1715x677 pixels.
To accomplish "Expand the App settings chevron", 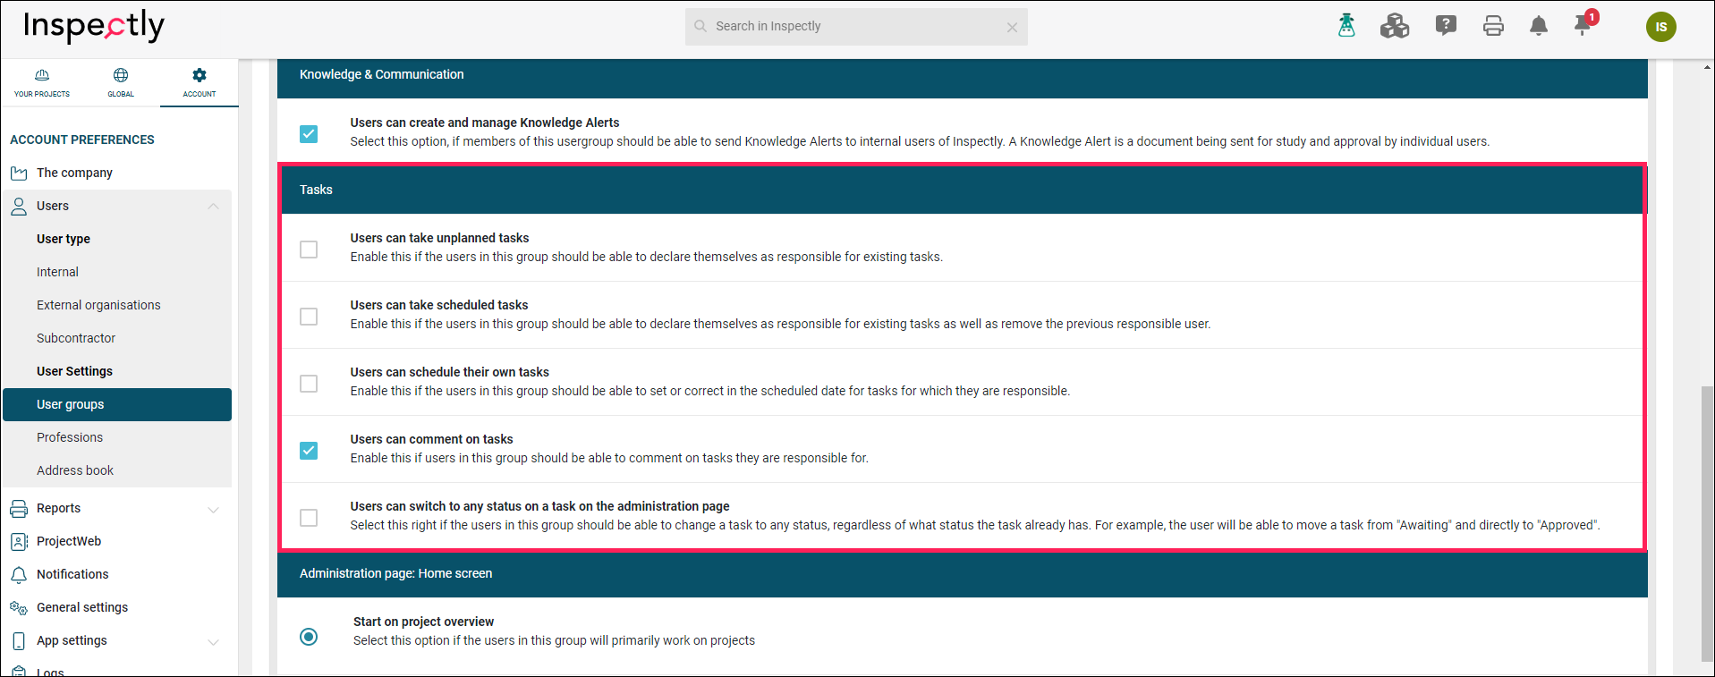I will pos(213,641).
